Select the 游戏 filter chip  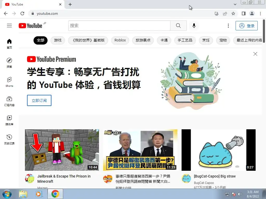(58, 40)
